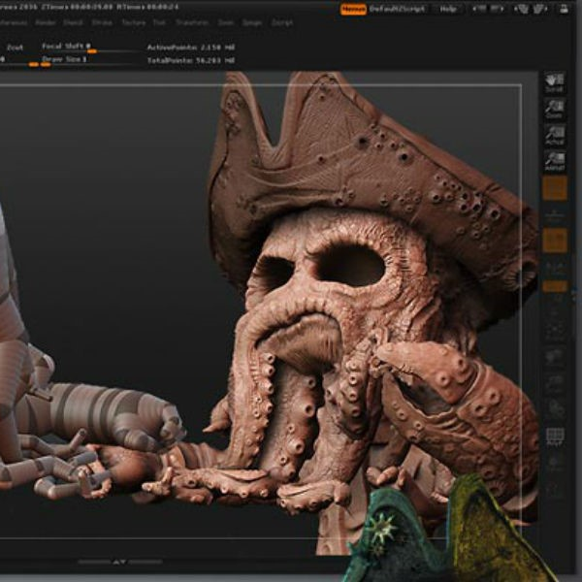Select the Scroll canvas tool
This screenshot has height=582, width=582.
click(x=555, y=83)
